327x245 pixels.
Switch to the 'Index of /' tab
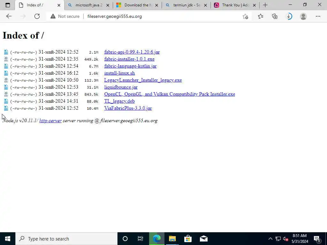pos(39,5)
